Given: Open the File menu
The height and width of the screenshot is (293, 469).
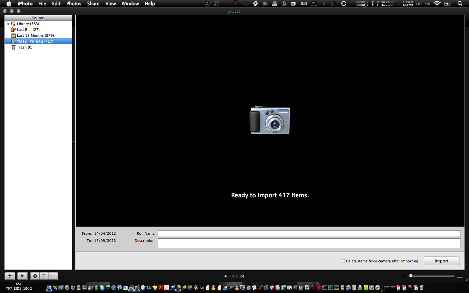Looking at the screenshot, I should pyautogui.click(x=42, y=4).
